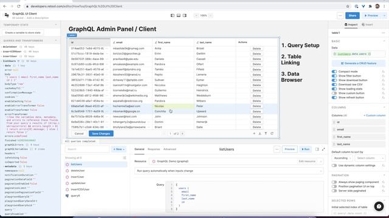The width and height of the screenshot is (389, 218).
Task: Click the Data input field in inspector
Action: (x=359, y=54)
